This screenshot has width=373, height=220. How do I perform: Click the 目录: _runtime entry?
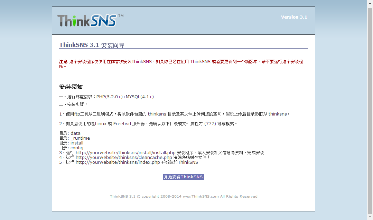click(x=74, y=138)
